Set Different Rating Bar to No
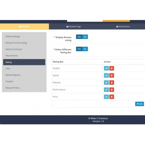 pyautogui.click(x=85, y=49)
